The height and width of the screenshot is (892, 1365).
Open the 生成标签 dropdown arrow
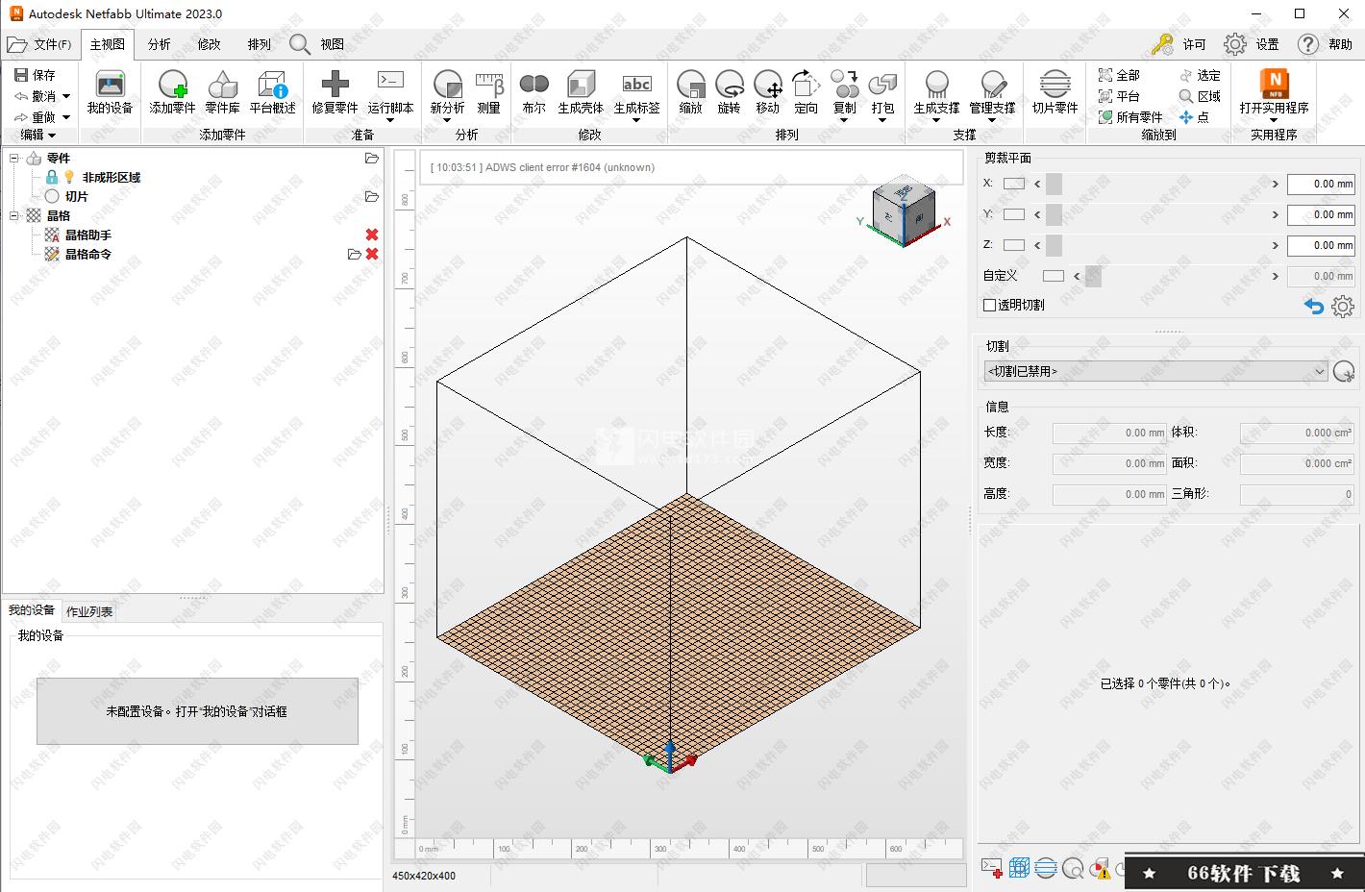pos(636,120)
